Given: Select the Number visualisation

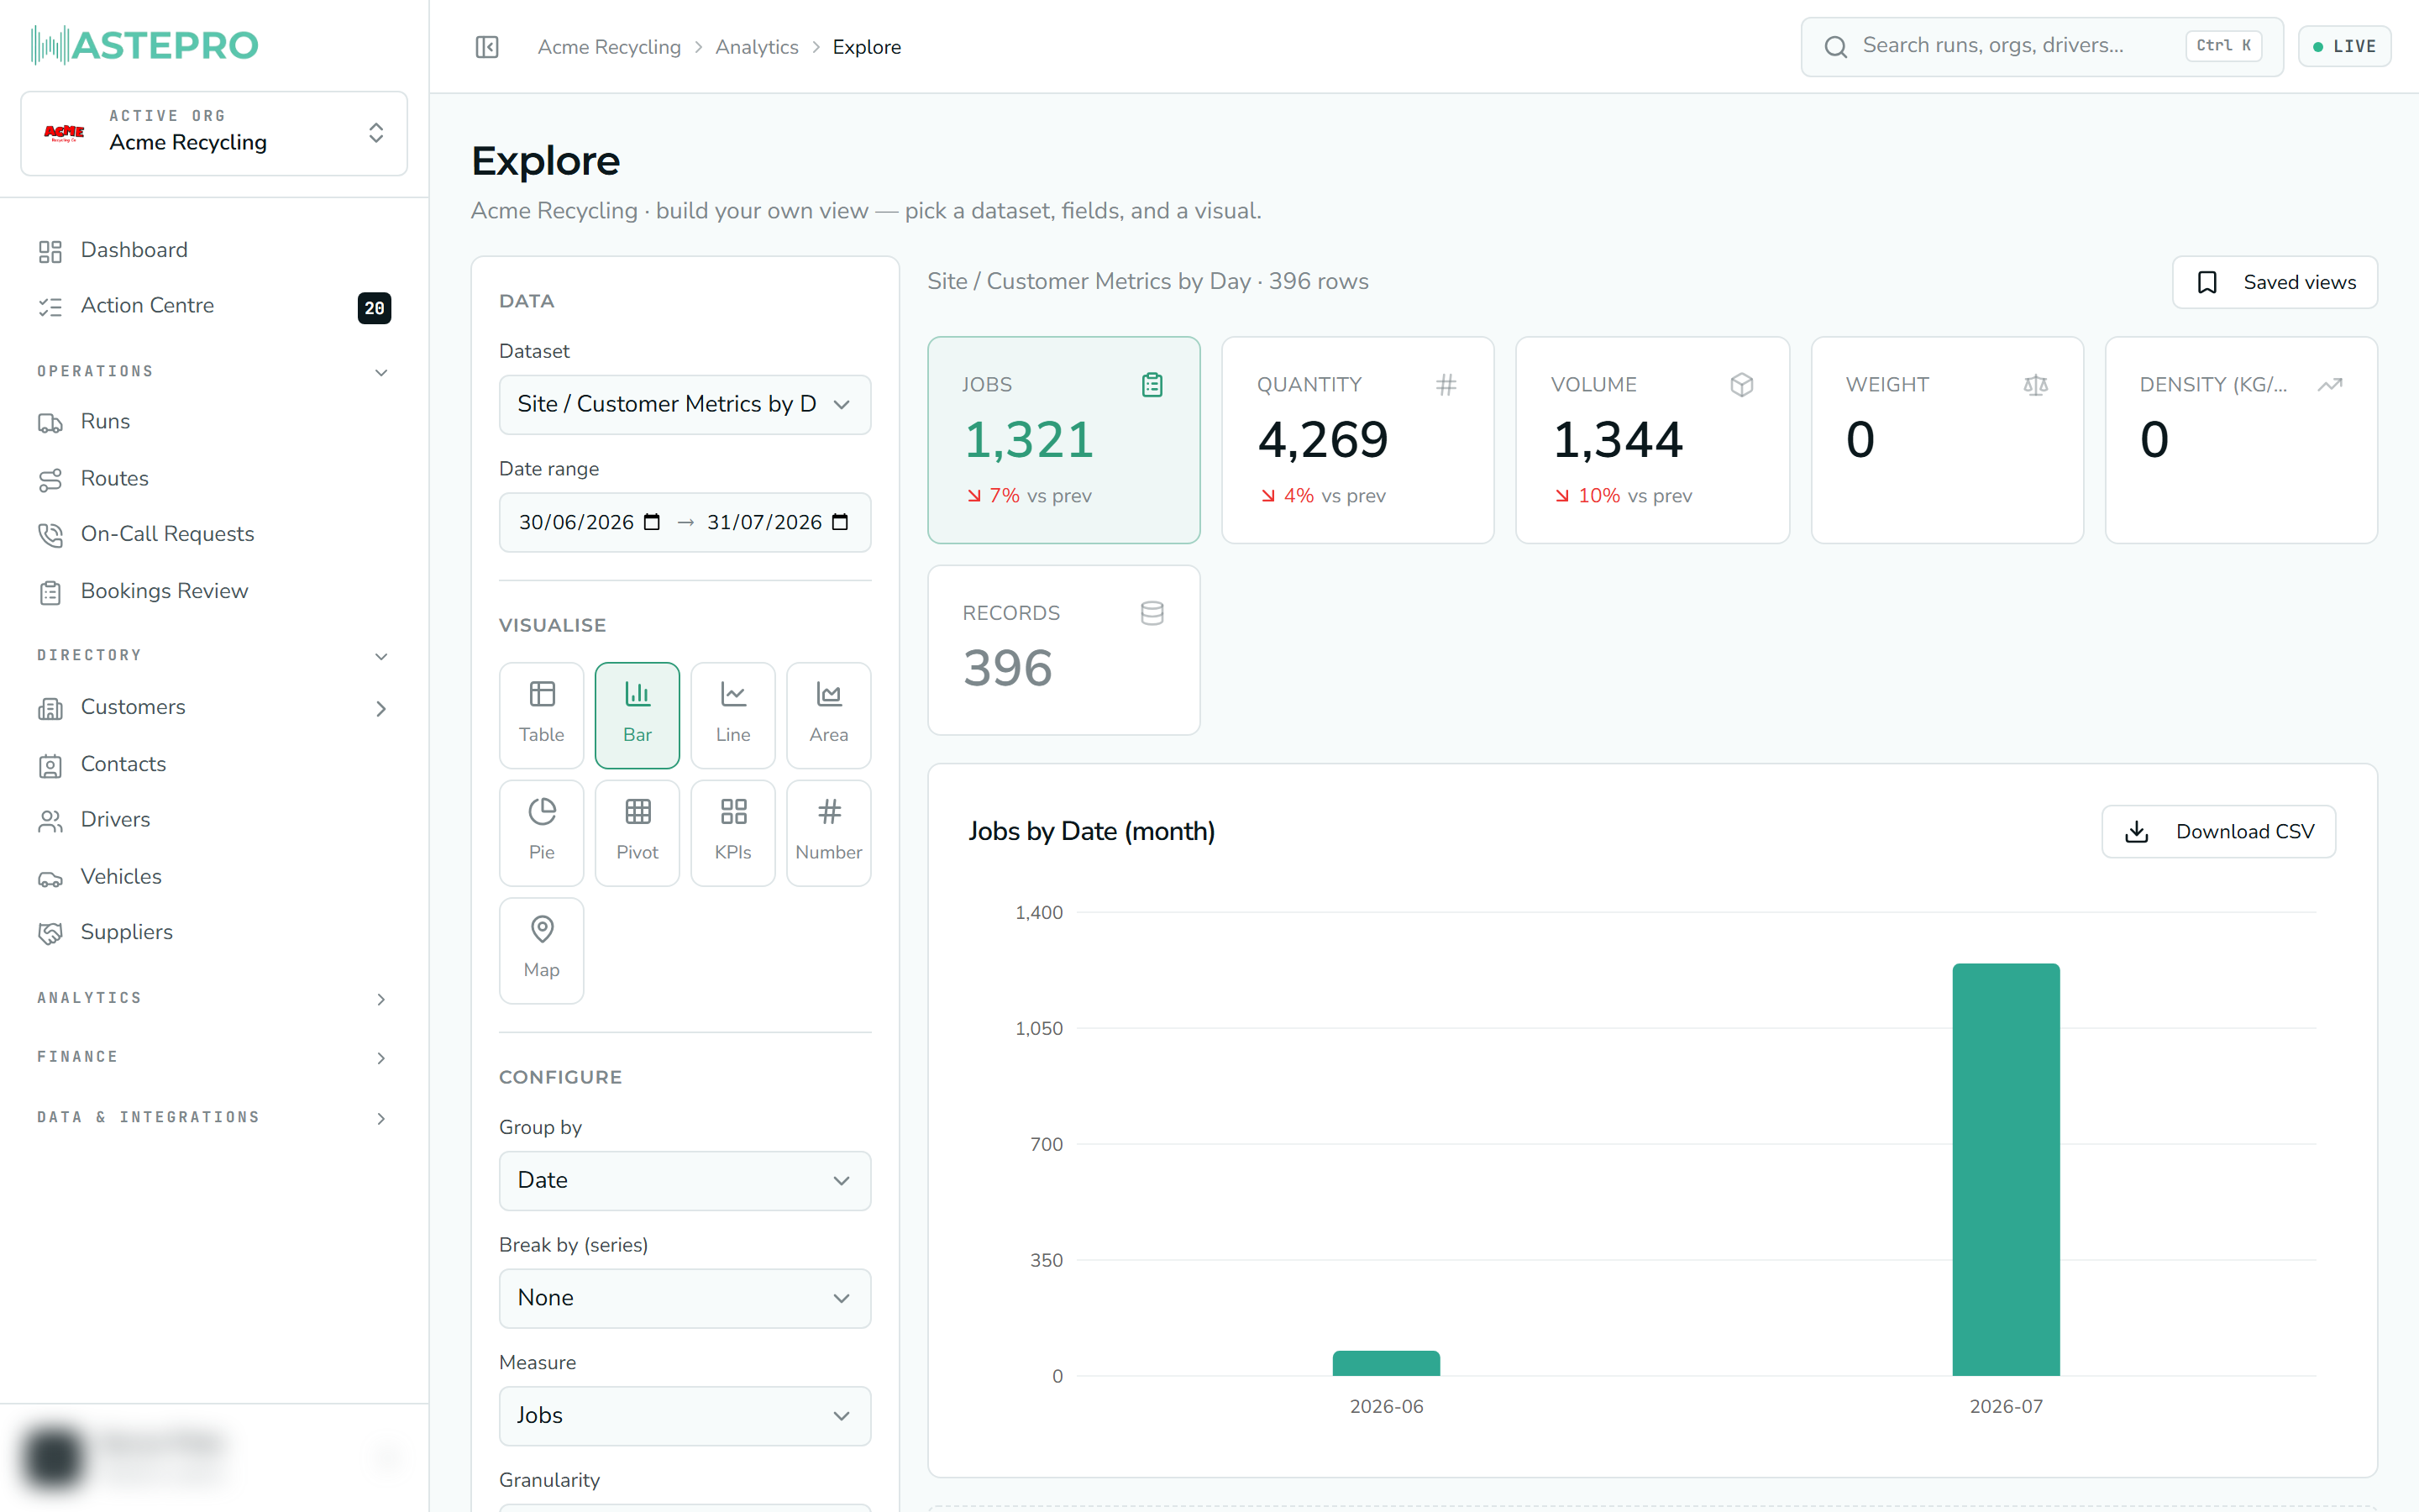Looking at the screenshot, I should pos(829,833).
